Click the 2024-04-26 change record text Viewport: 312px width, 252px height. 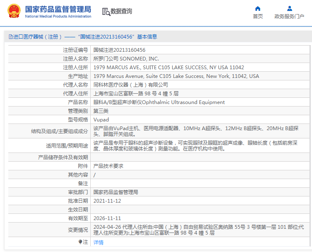tap(198, 230)
